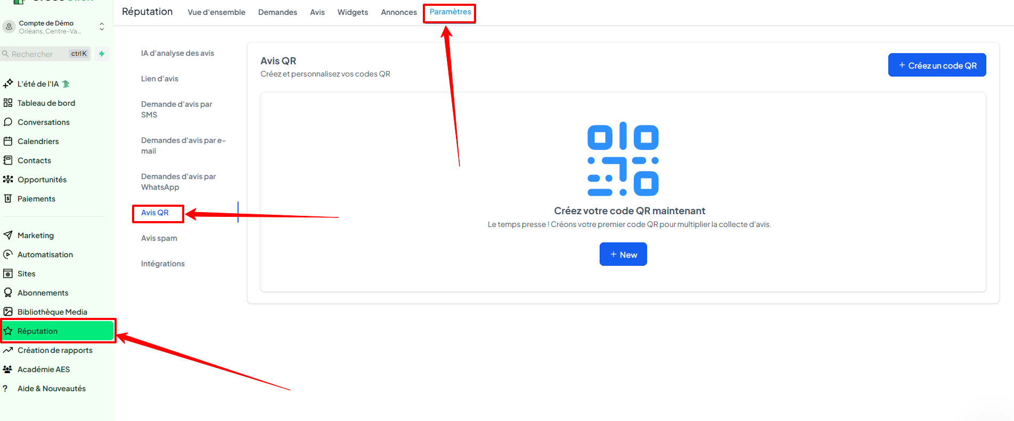The width and height of the screenshot is (1014, 421).
Task: Click 'Créez votre code QR maintenant' heading
Action: click(x=629, y=211)
